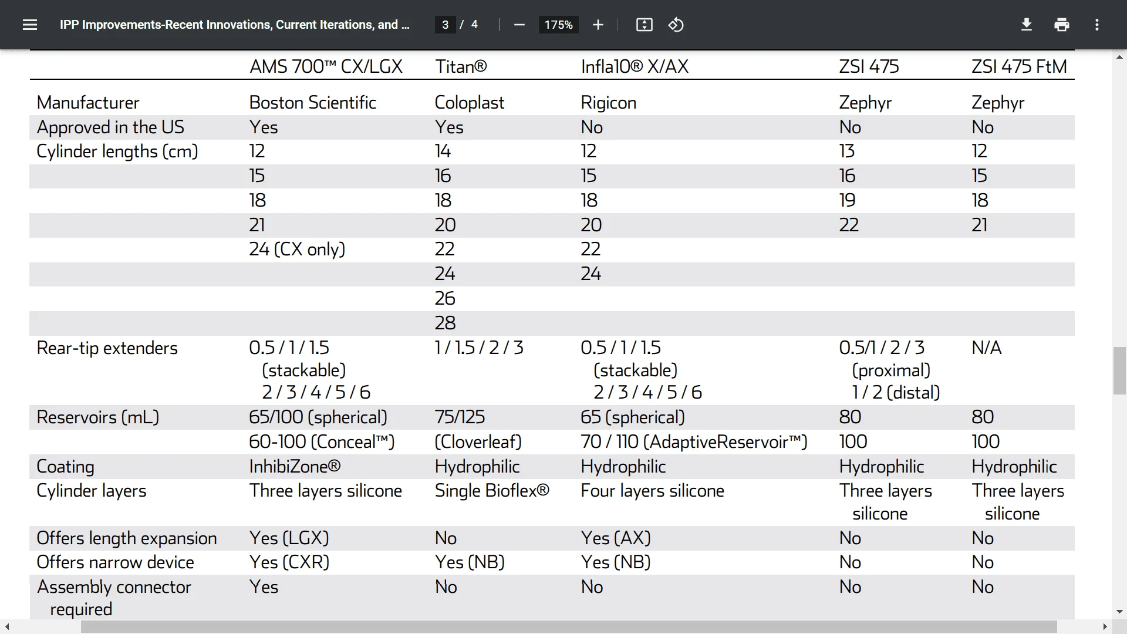
Task: Click the 'Coloplast' manufacturer cell
Action: pyautogui.click(x=470, y=103)
